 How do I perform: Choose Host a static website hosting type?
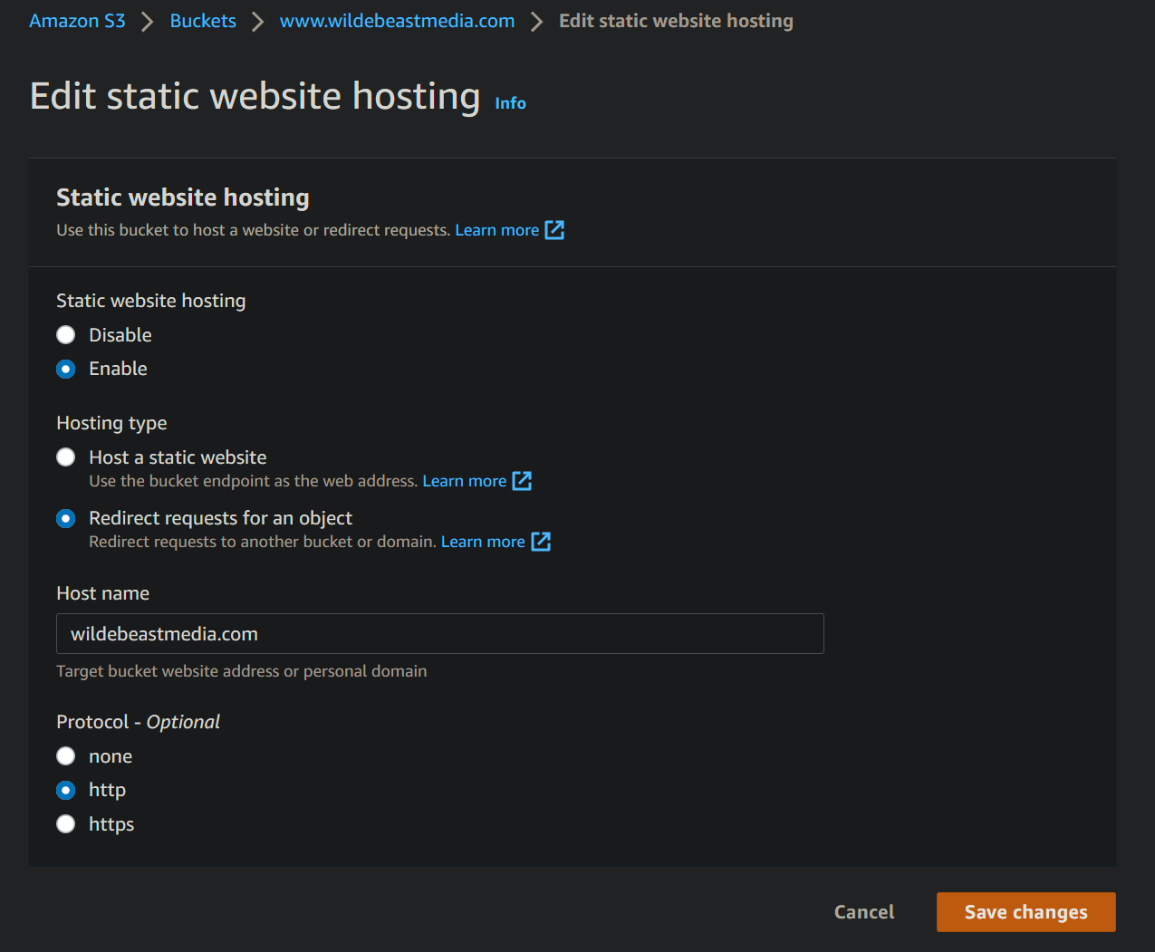(x=65, y=457)
